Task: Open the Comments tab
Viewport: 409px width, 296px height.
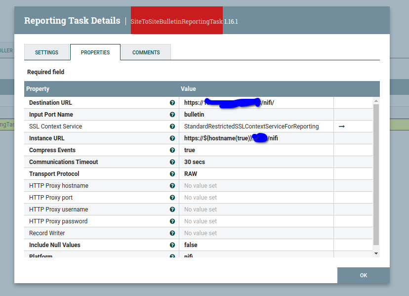Action: 145,52
